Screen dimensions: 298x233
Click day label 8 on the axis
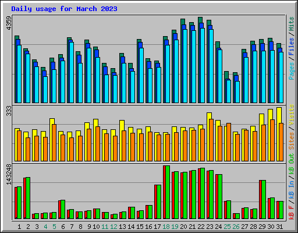coord(80,227)
